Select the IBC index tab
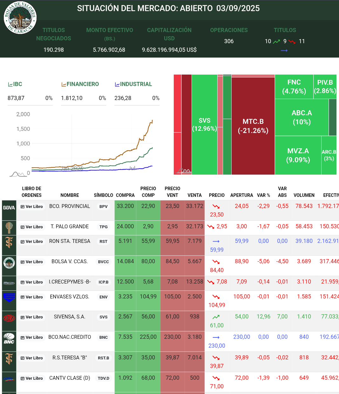Image resolution: width=339 pixels, height=394 pixels. 15,84
